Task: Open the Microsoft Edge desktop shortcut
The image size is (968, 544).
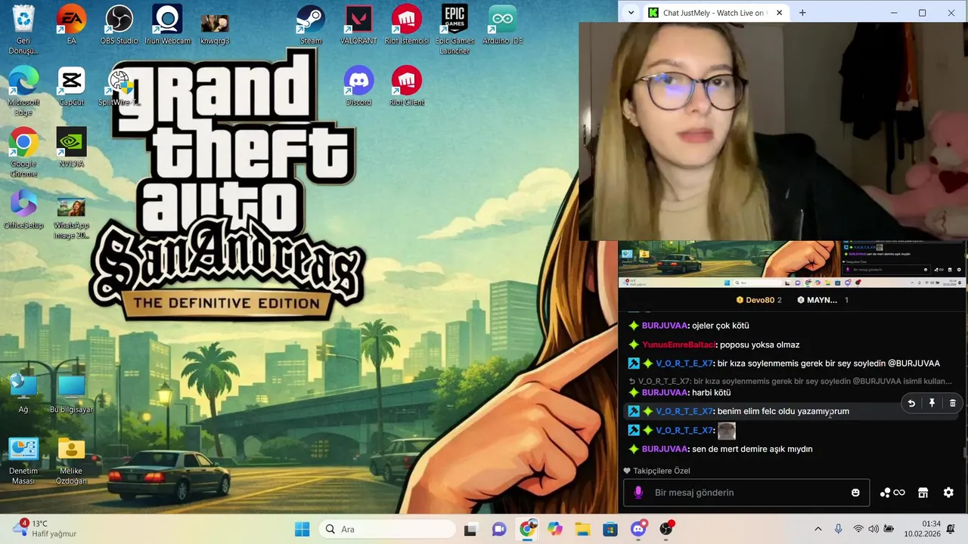Action: (x=23, y=91)
